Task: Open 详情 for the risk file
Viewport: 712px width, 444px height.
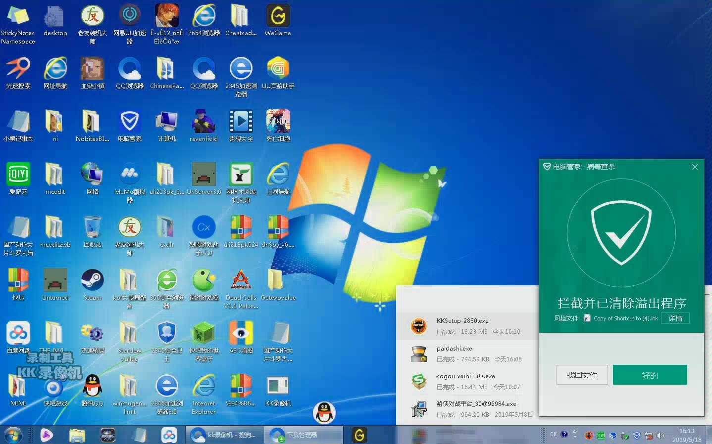Action: coord(675,318)
